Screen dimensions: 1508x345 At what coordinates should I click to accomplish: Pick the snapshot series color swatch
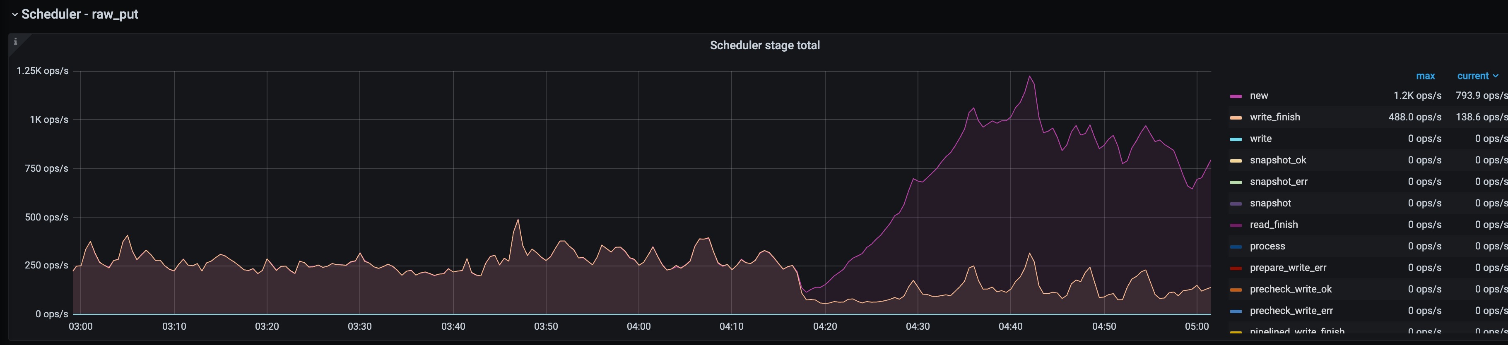(x=1236, y=204)
